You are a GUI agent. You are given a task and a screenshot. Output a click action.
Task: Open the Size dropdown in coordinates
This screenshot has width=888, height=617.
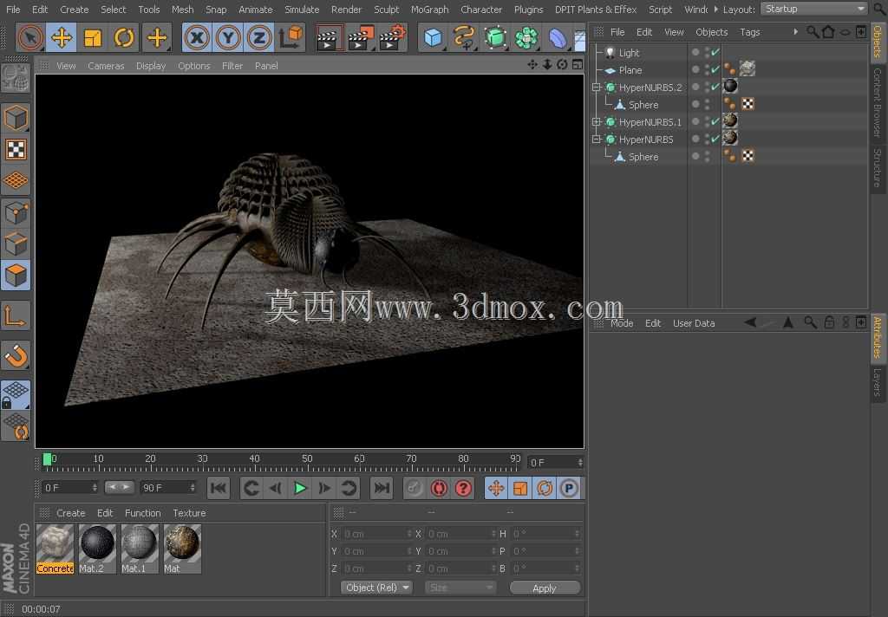pos(460,588)
